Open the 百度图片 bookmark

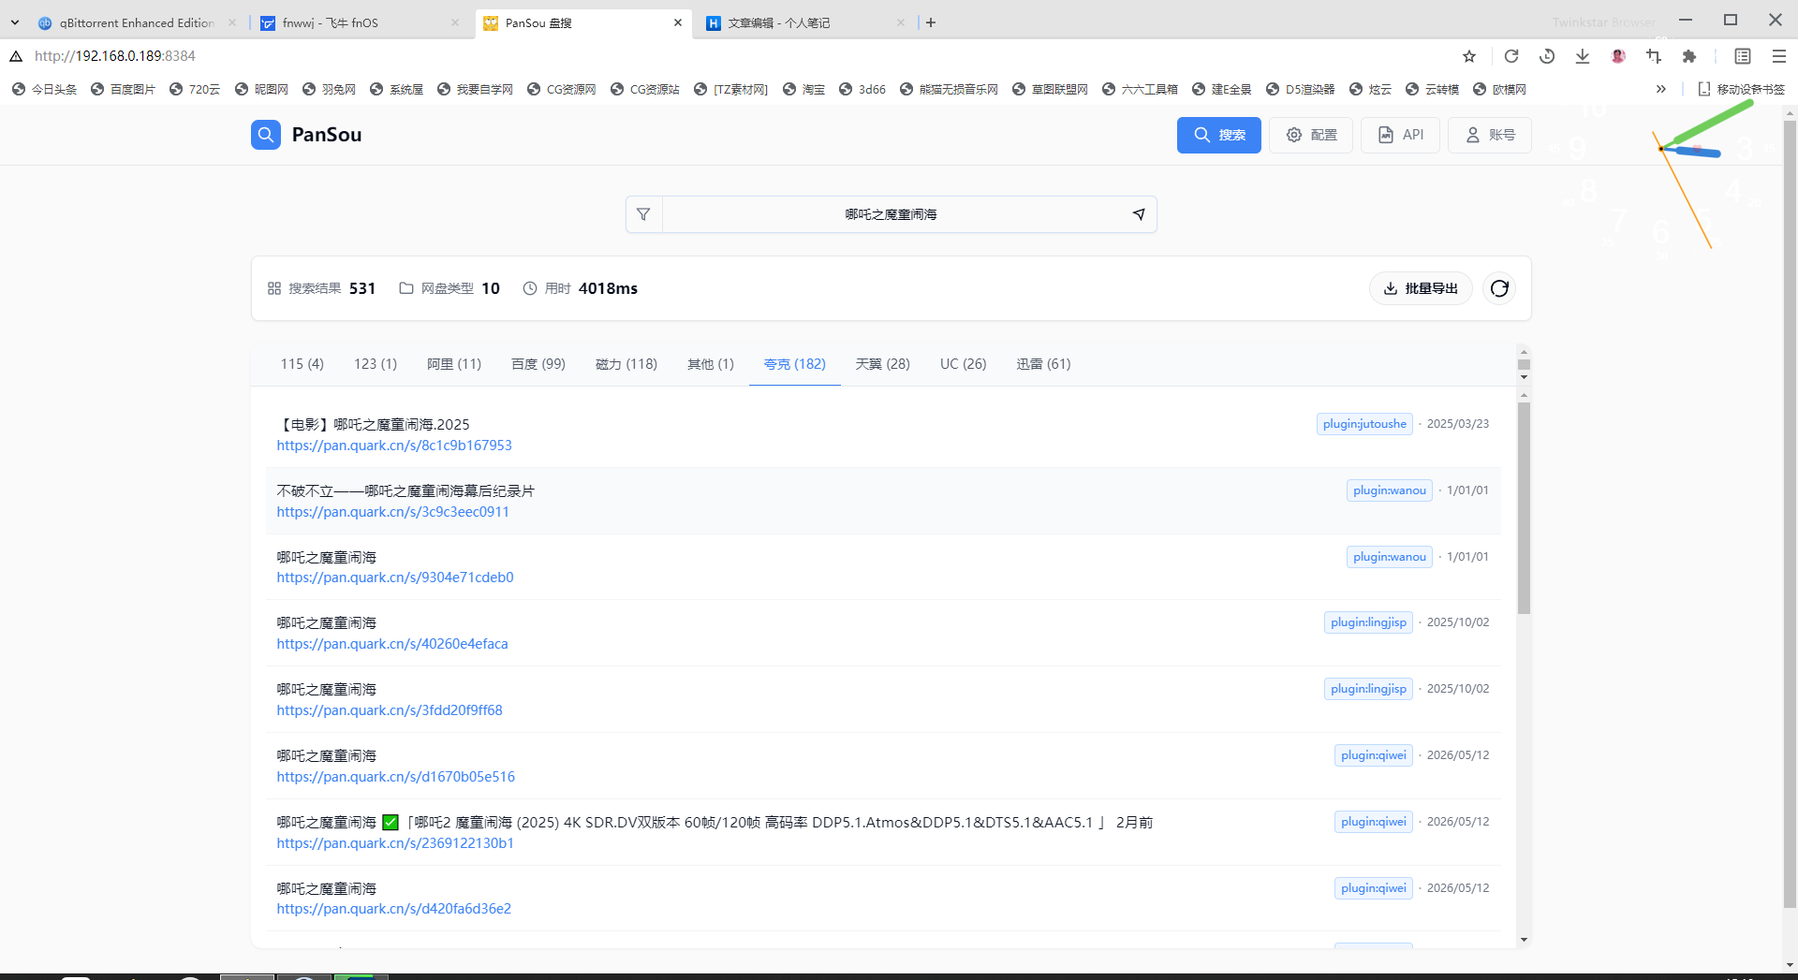(123, 89)
